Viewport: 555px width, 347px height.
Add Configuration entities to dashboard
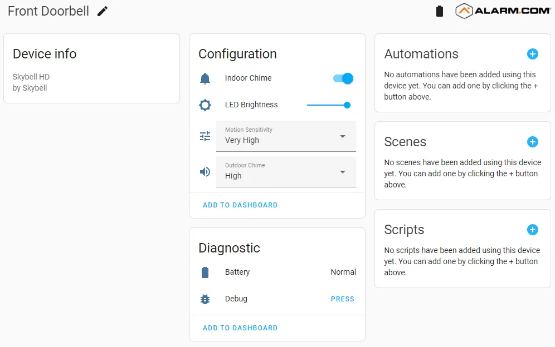[240, 205]
